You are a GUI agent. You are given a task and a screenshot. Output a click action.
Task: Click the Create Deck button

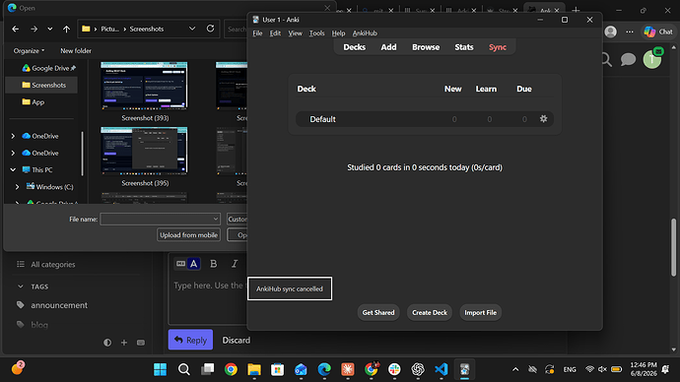[x=430, y=312]
